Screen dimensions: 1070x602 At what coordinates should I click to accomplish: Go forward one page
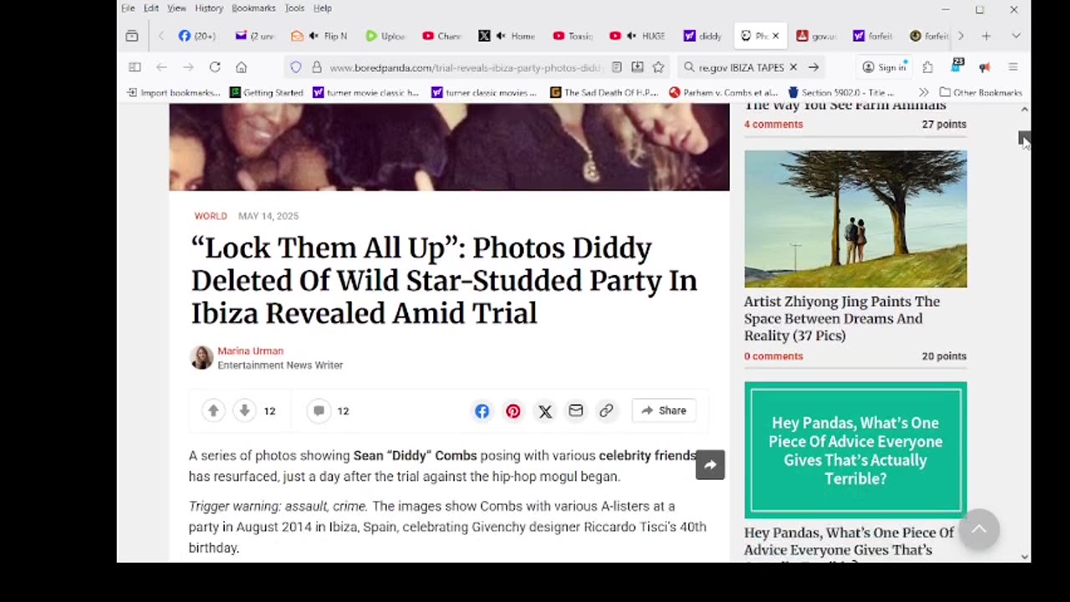tap(188, 67)
